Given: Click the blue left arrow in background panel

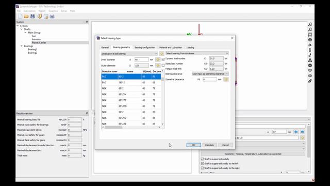Looking at the screenshot, I should 295,132.
